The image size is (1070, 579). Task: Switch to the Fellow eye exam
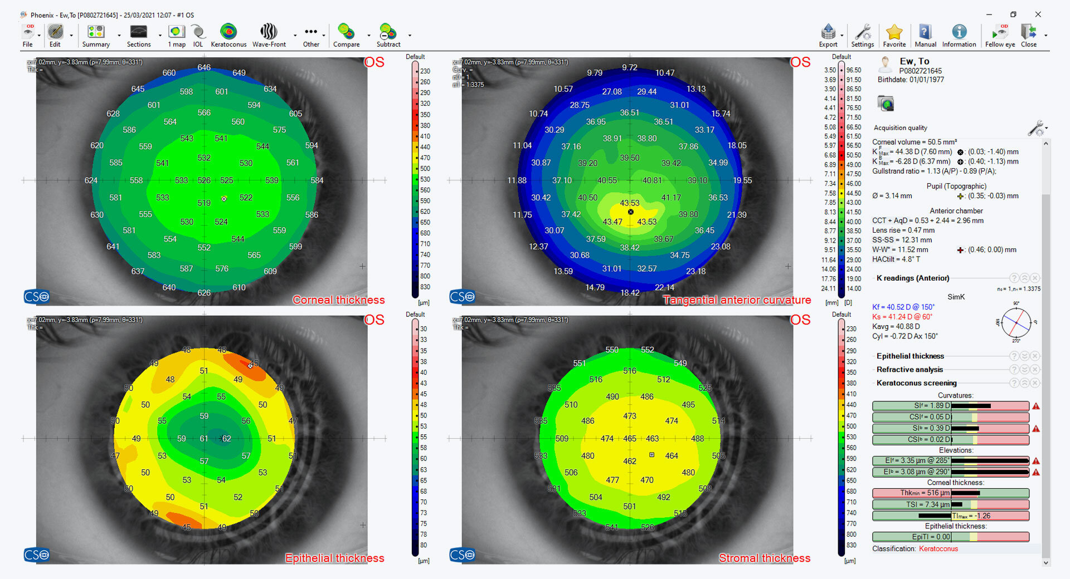tap(1000, 35)
